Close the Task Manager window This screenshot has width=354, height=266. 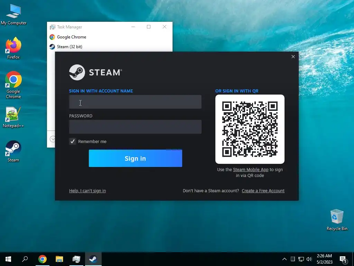[x=165, y=27]
